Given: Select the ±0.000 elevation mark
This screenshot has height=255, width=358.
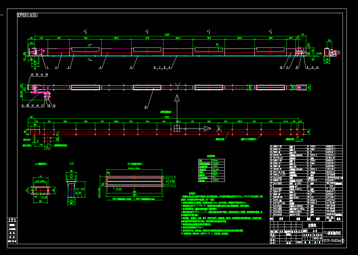Looking at the screenshot, I should coord(319,53).
